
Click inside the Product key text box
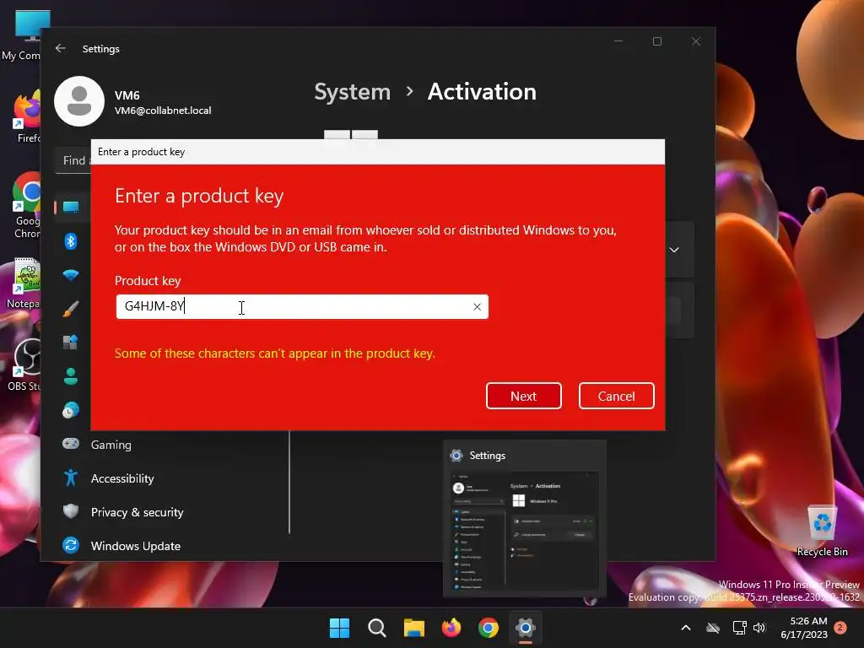pyautogui.click(x=302, y=307)
